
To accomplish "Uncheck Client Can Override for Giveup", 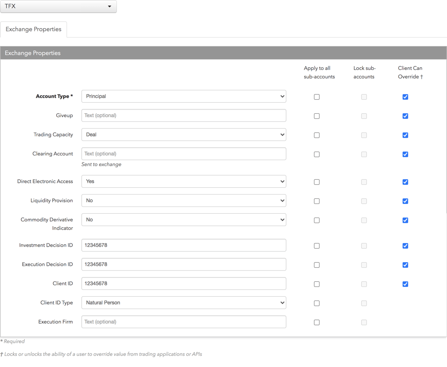I will [405, 116].
